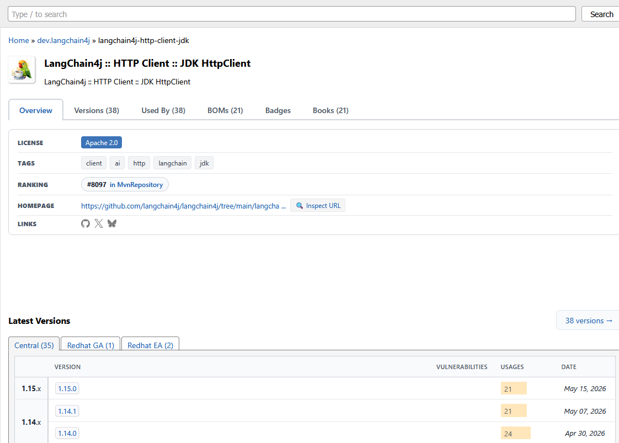The width and height of the screenshot is (619, 443).
Task: Click the LangChain4j parrot logo
Action: coord(22,70)
